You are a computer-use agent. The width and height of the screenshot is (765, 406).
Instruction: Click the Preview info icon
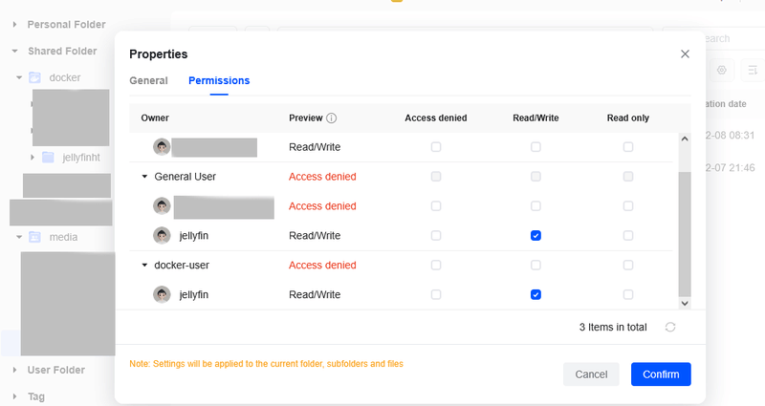pyautogui.click(x=332, y=118)
